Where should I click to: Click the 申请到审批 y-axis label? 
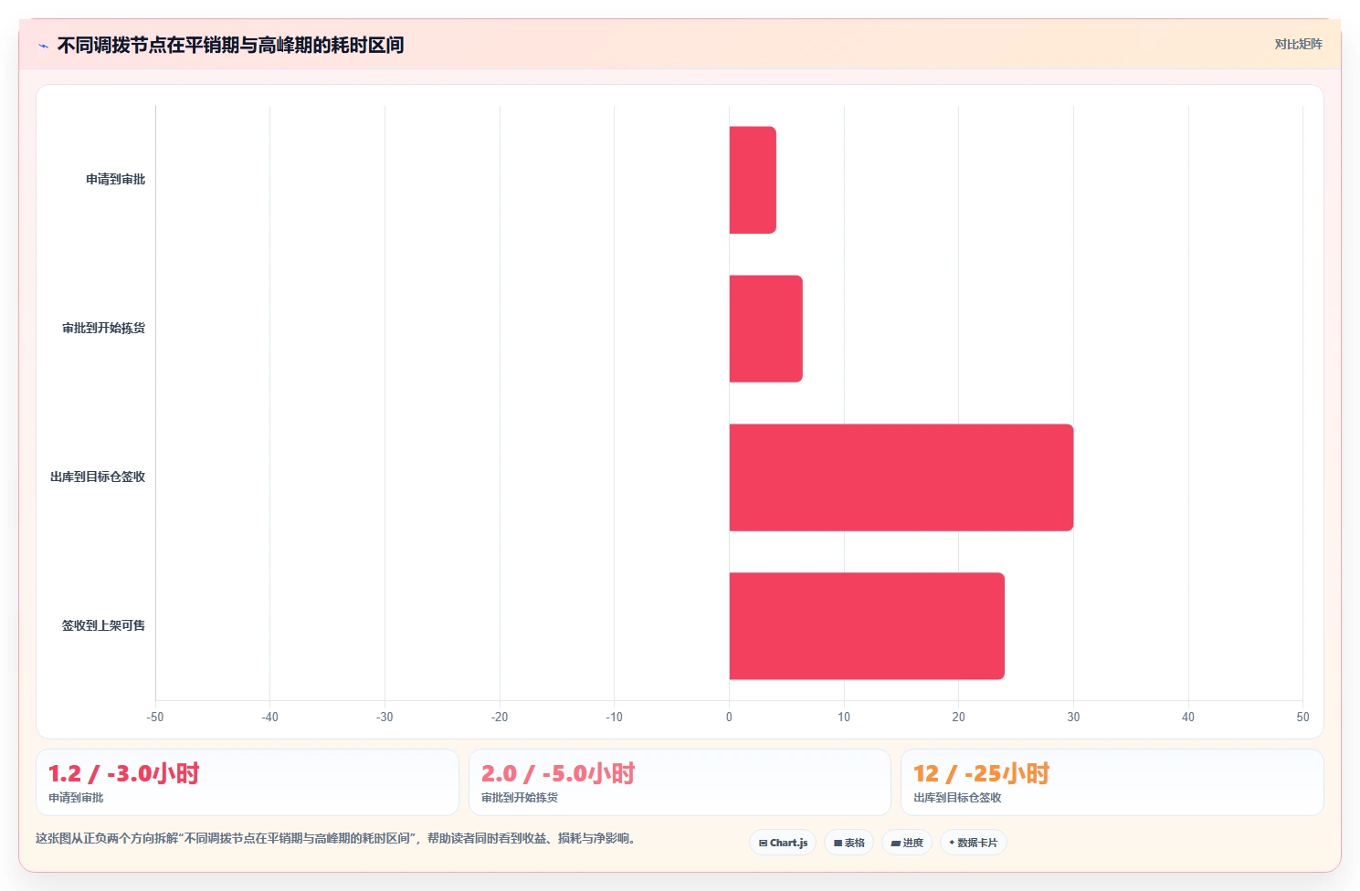pos(116,180)
